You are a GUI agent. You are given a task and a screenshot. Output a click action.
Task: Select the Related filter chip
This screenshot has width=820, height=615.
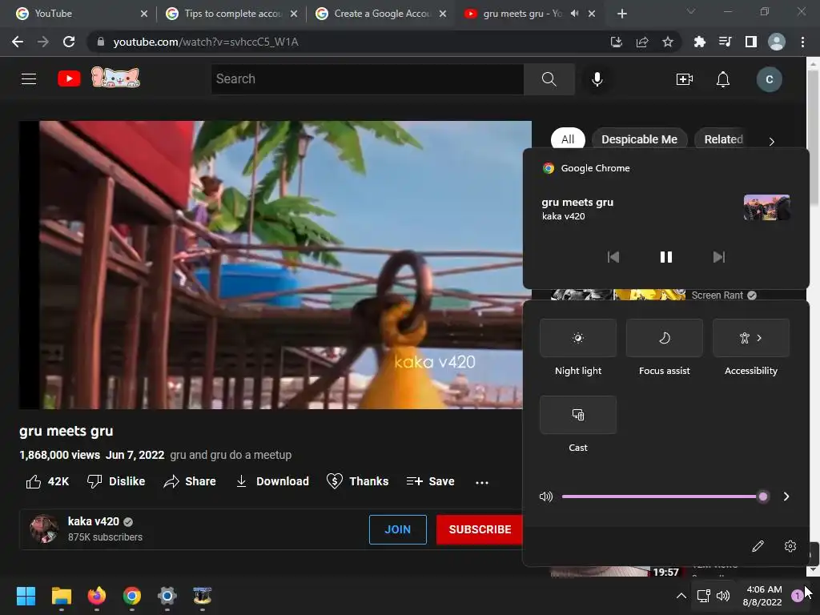723,139
